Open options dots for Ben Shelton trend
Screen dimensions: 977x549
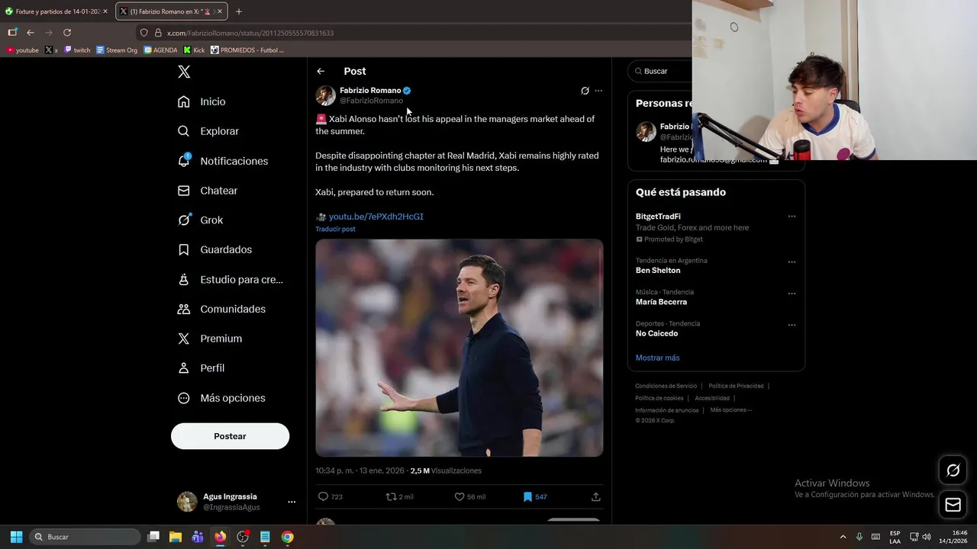click(x=792, y=262)
